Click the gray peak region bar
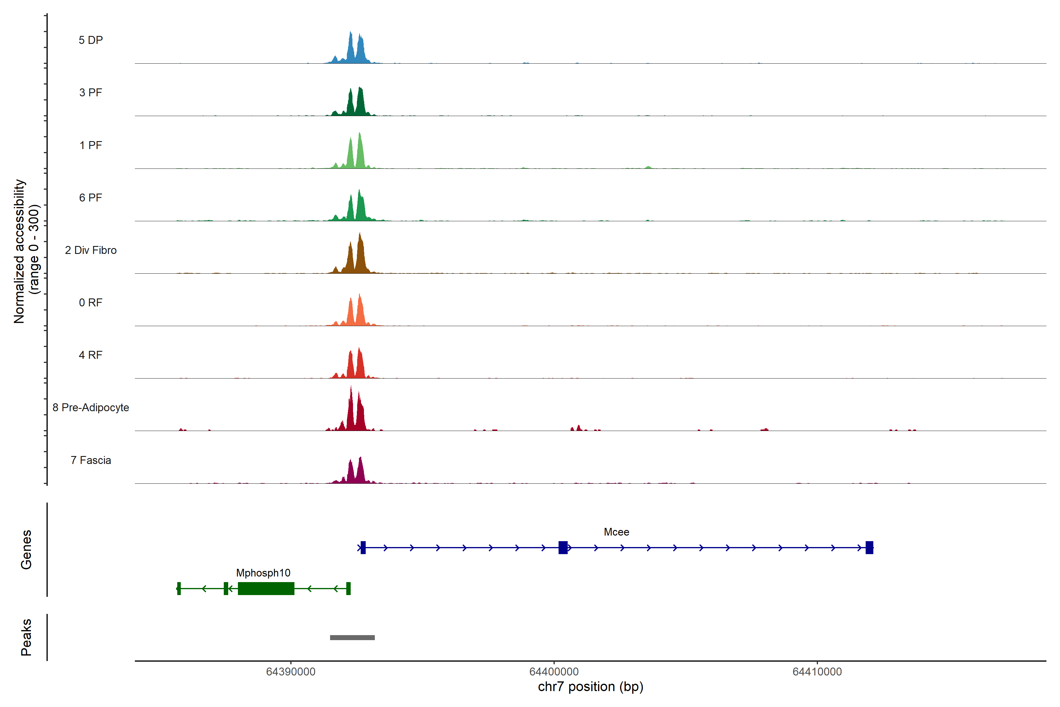The height and width of the screenshot is (707, 1060). point(352,637)
